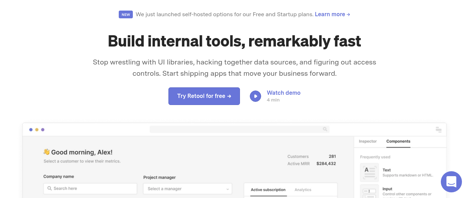Click the Project manager dropdown chevron
This screenshot has height=198, width=469.
227,189
